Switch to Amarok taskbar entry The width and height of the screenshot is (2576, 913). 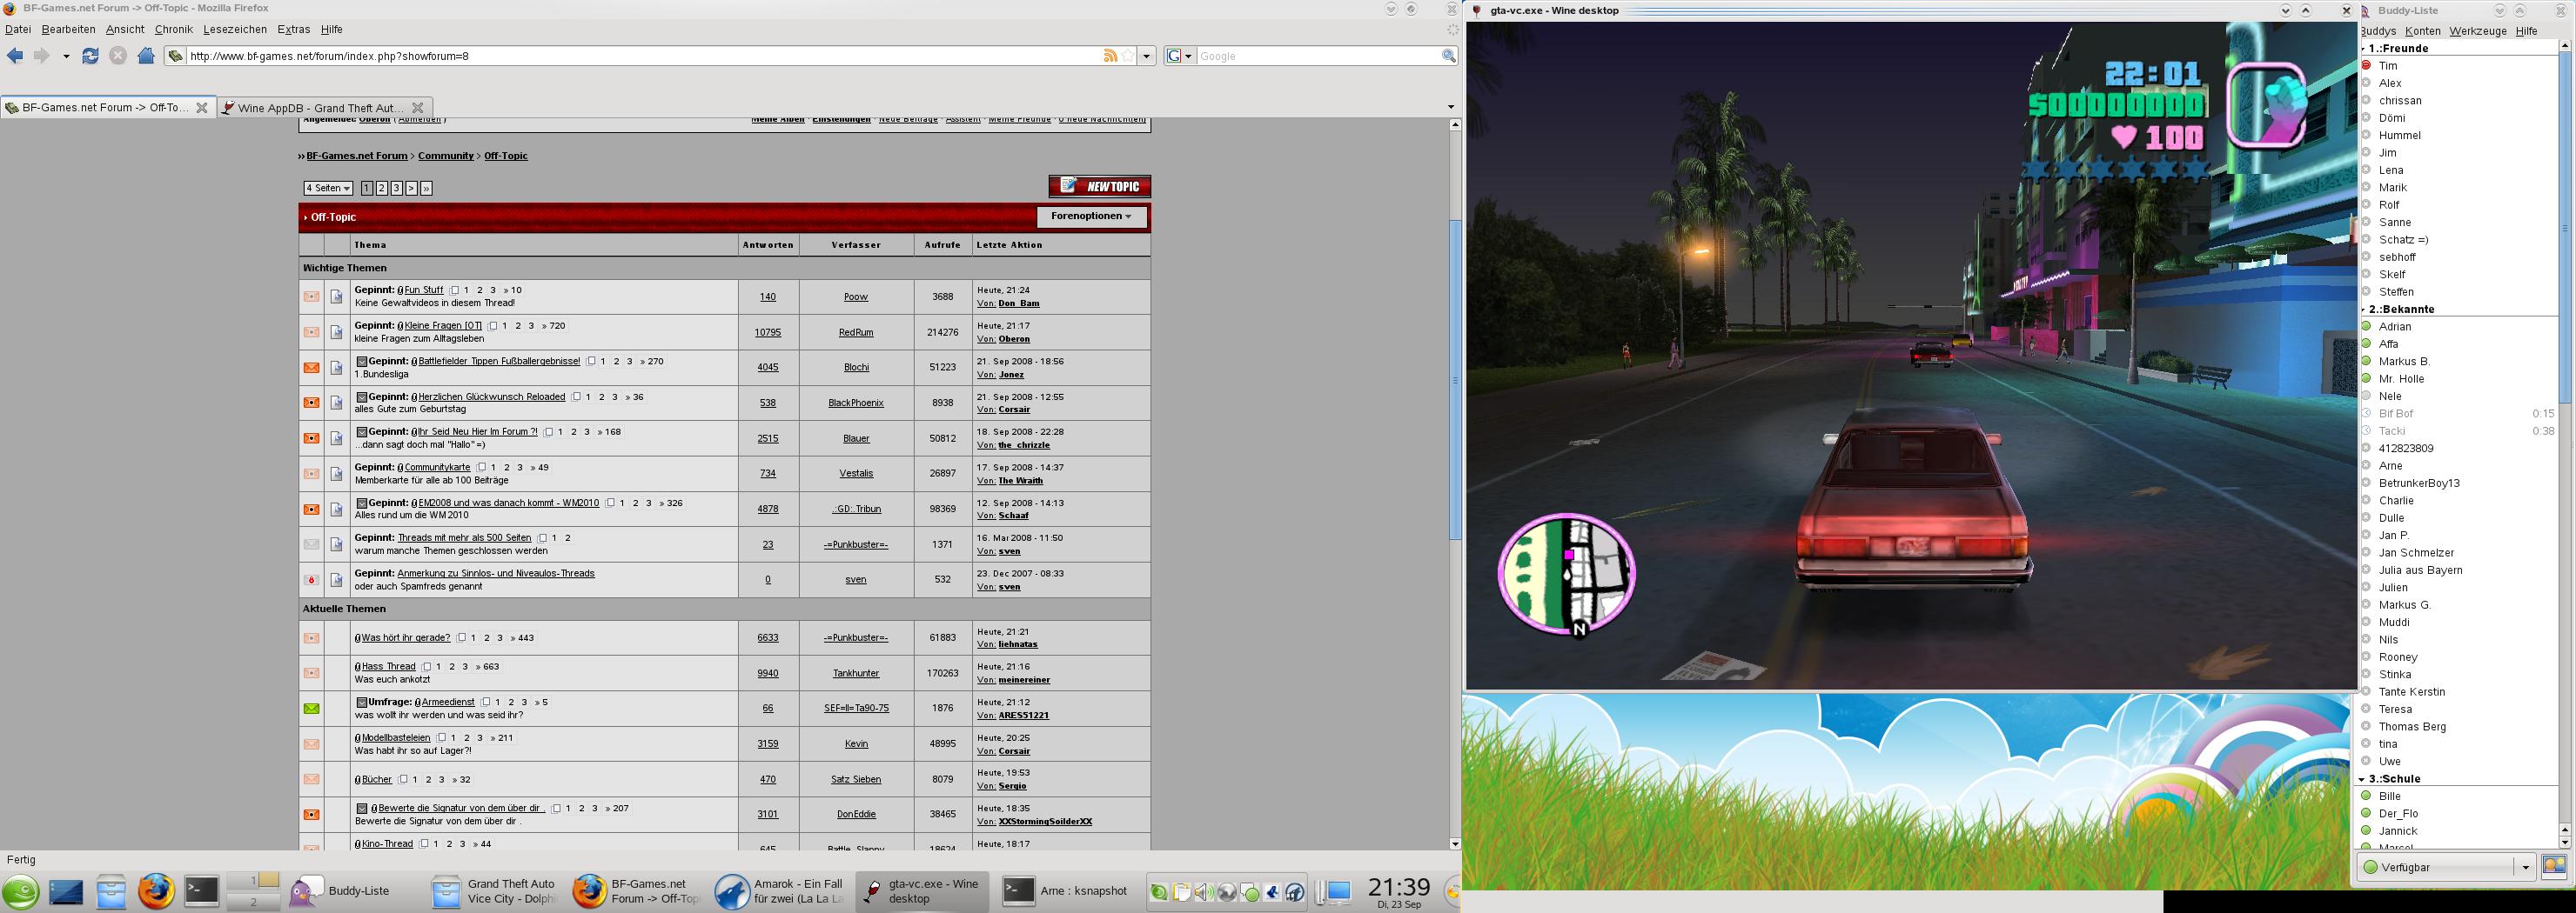coord(779,891)
